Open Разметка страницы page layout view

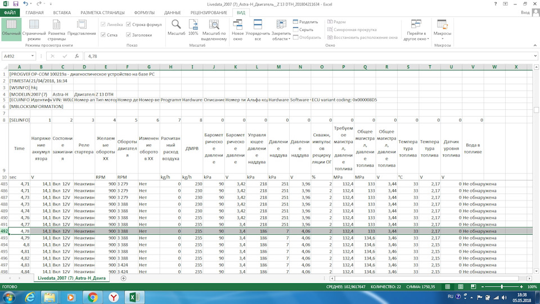tap(56, 29)
